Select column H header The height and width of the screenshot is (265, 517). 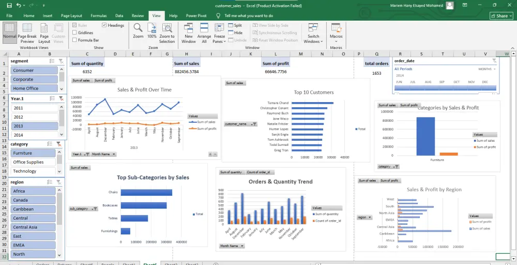[187, 54]
